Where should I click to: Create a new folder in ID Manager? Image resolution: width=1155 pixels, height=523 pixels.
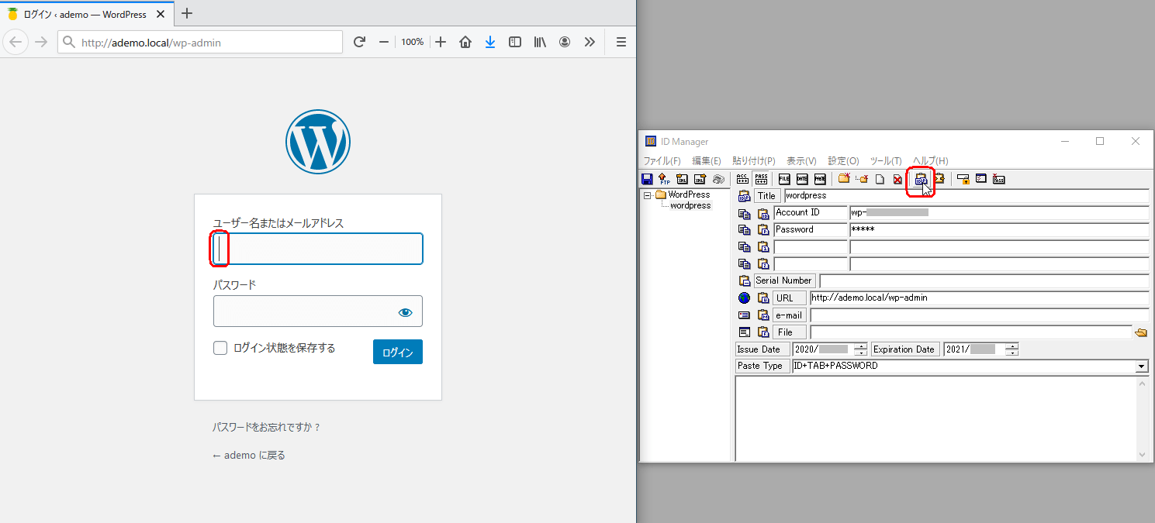point(844,179)
